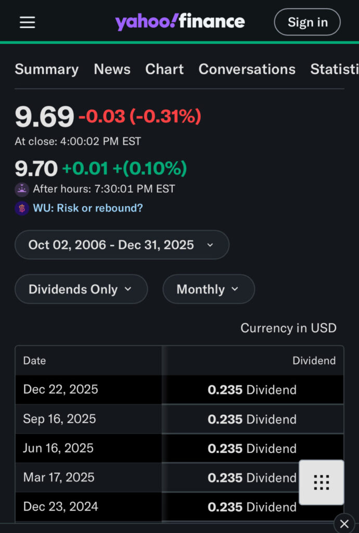Click the Yahoo Finance logo
This screenshot has height=533, width=359.
[x=180, y=22]
